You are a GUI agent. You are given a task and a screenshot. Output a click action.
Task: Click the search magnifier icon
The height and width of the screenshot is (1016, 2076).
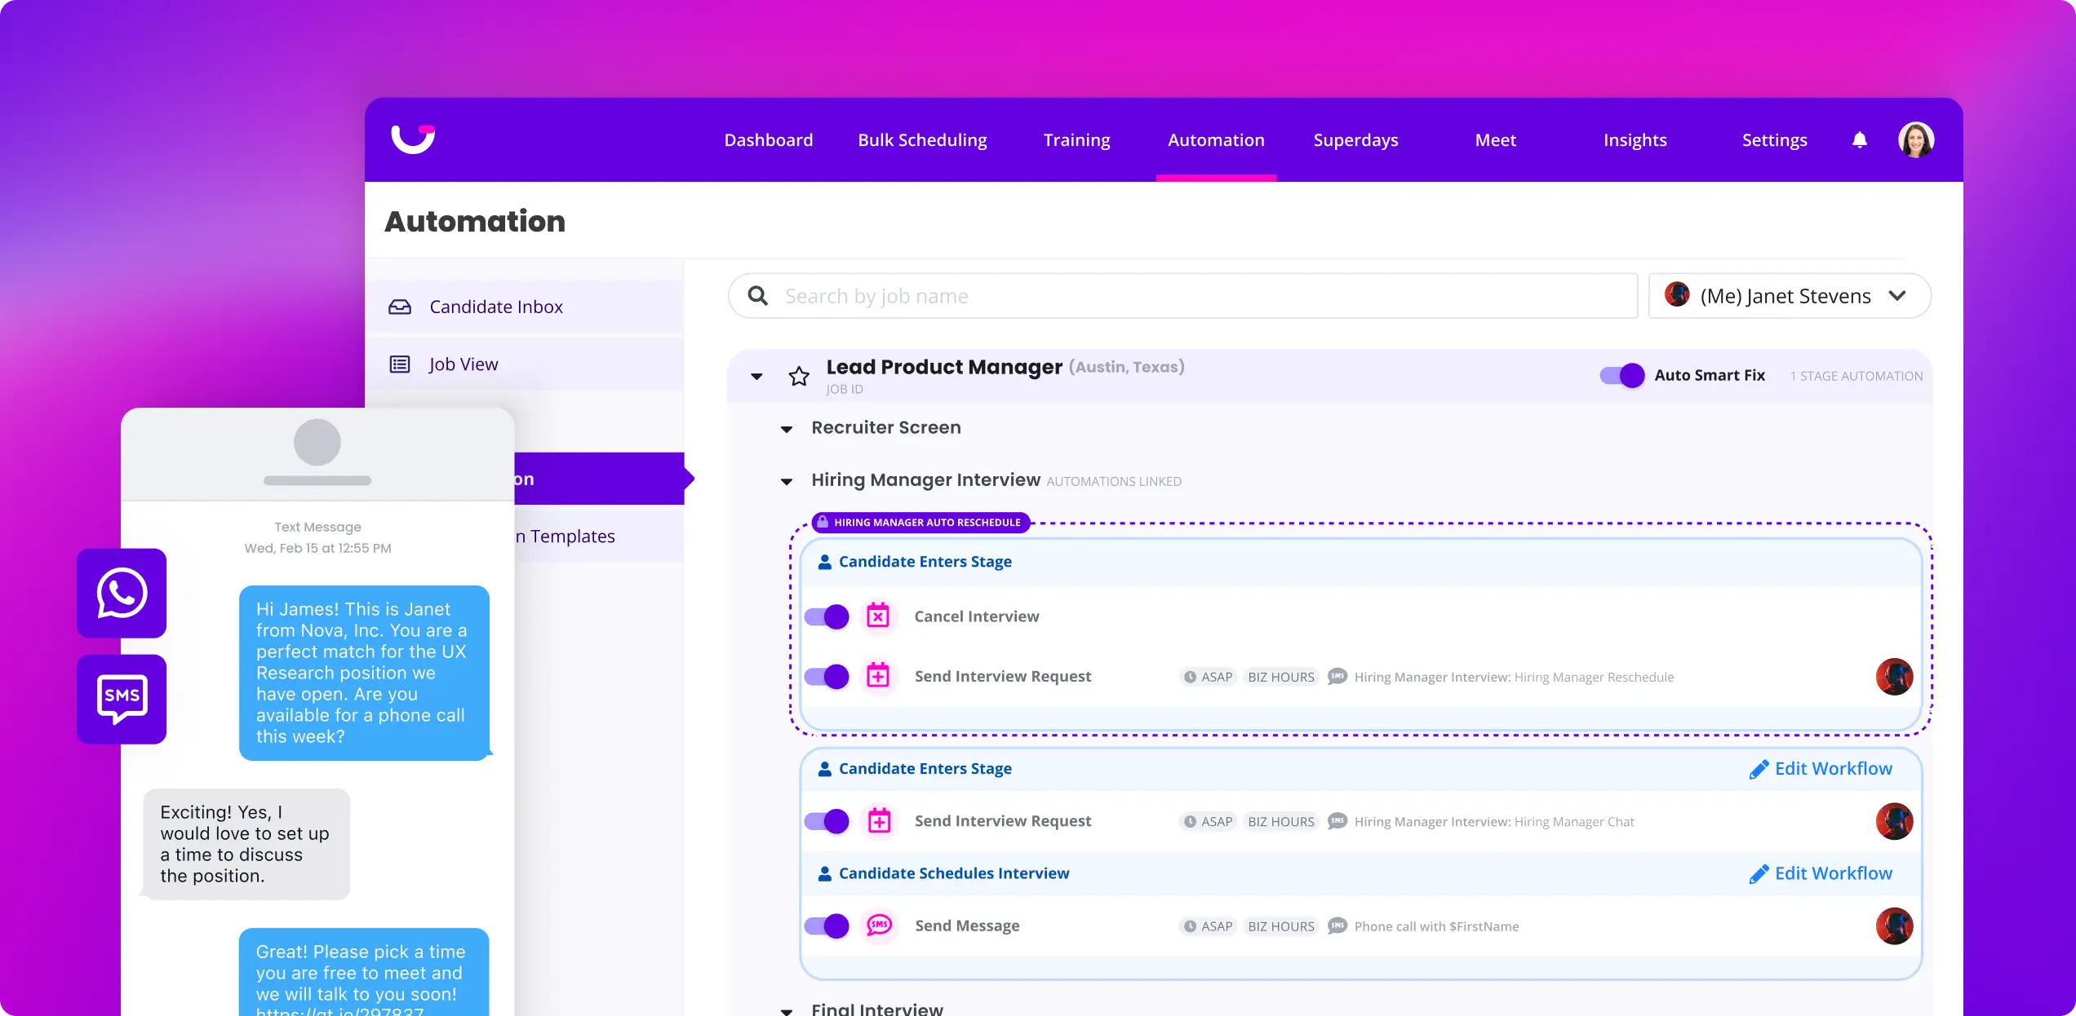click(757, 295)
